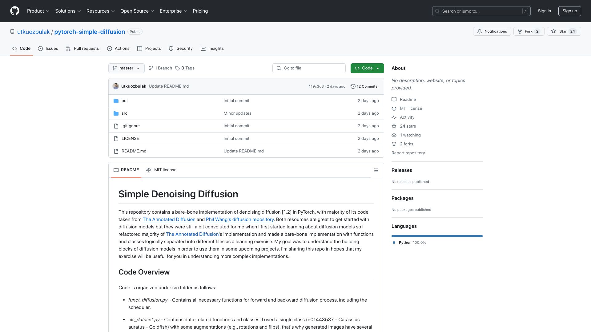Open the green Code dropdown
Viewport: 591px width, 332px height.
[x=367, y=68]
